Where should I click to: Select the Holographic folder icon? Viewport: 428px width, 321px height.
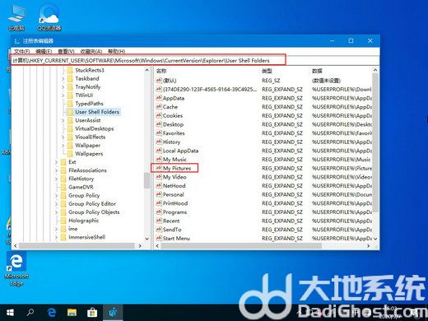[63, 221]
